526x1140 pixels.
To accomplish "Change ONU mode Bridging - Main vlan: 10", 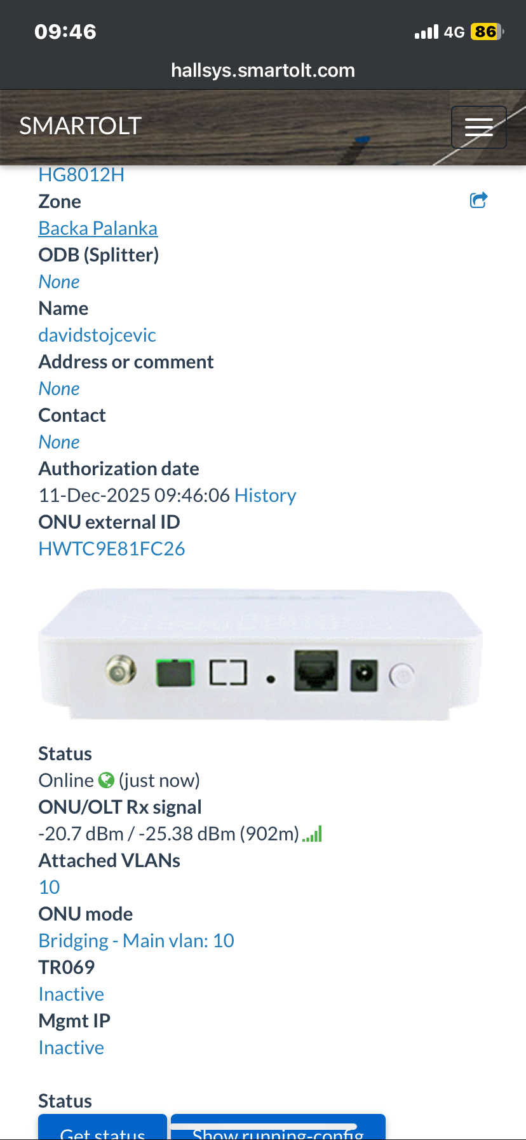I will (137, 941).
